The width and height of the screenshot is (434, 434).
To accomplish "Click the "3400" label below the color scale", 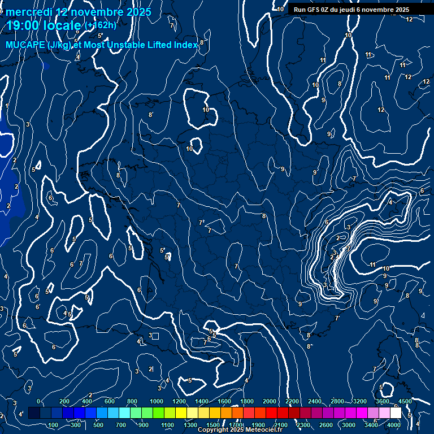I will (371, 425).
